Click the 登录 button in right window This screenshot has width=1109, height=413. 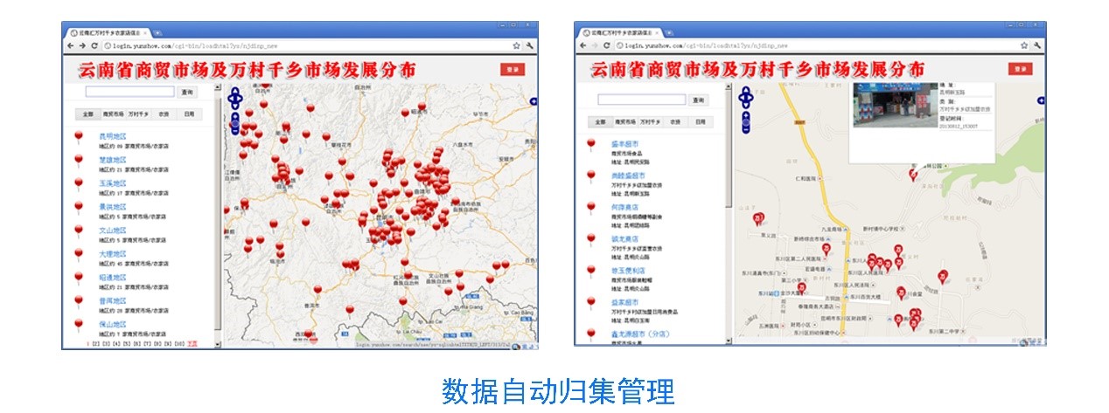coord(1020,69)
